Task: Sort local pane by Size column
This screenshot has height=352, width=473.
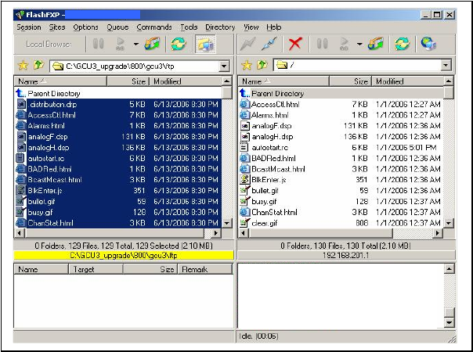Action: 128,81
